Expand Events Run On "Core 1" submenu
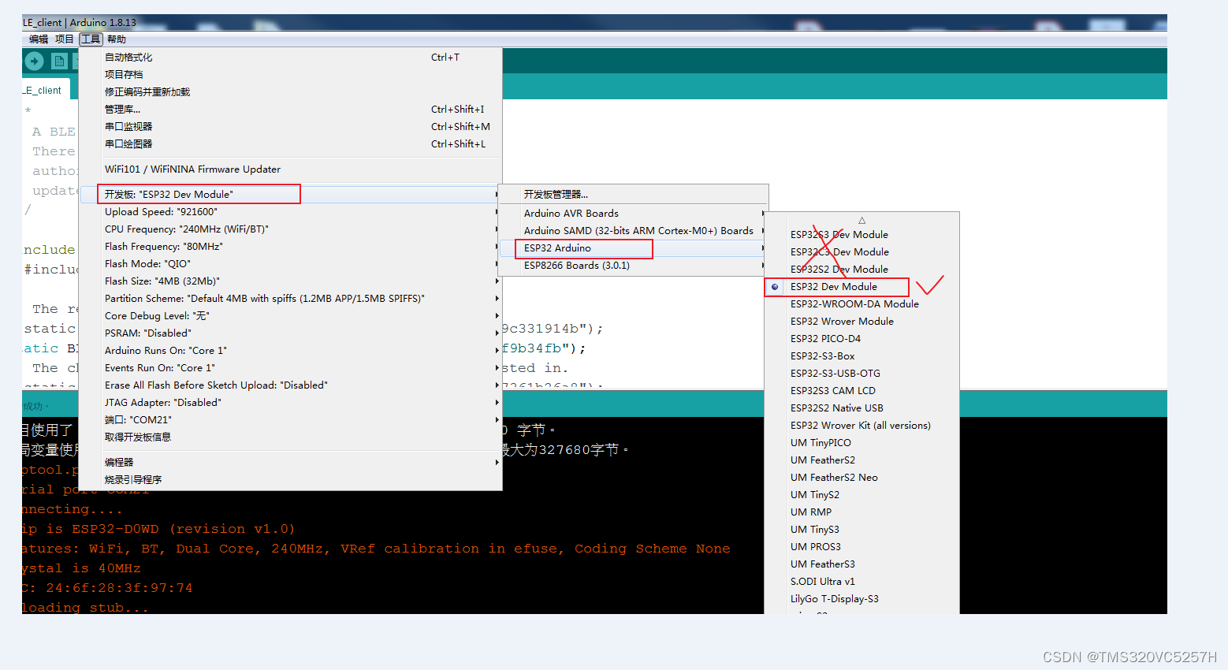 [291, 368]
